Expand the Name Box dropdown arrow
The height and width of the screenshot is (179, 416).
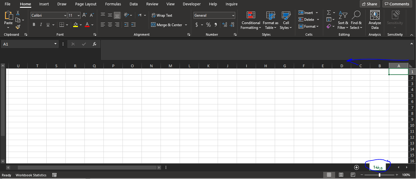click(x=55, y=44)
